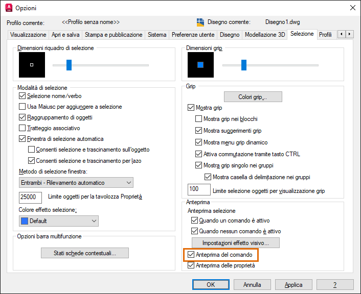Screen dimensions: 361x294
Task: Toggle Anteprima delle proprietà checkbox
Action: 191,265
